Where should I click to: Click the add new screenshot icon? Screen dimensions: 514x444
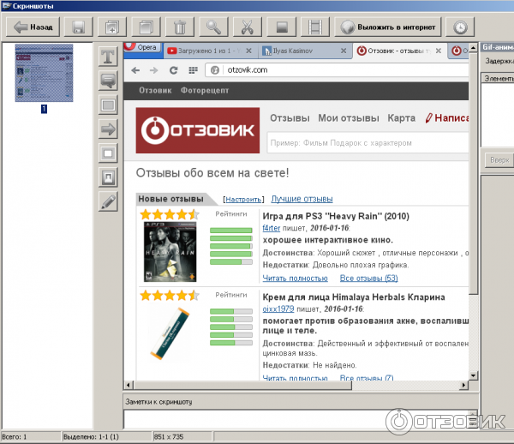(x=112, y=27)
